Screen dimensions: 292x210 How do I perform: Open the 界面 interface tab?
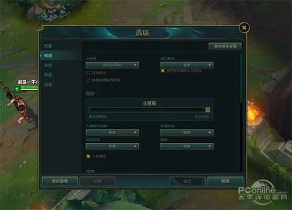click(x=48, y=75)
